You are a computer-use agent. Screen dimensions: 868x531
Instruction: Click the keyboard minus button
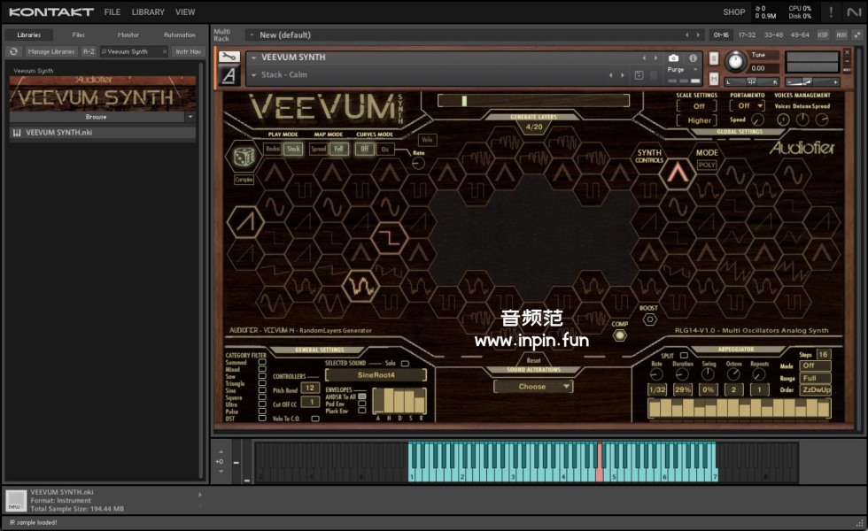[236, 462]
